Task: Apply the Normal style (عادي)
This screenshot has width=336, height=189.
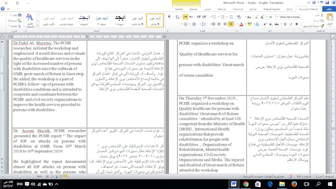Action: click(x=155, y=20)
